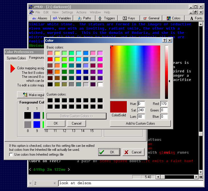Select the pure blue basic color swatch
This screenshot has height=191, width=208.
tap(79, 72)
